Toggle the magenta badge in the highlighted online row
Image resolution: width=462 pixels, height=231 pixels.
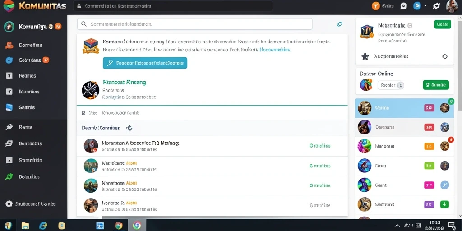tap(429, 108)
